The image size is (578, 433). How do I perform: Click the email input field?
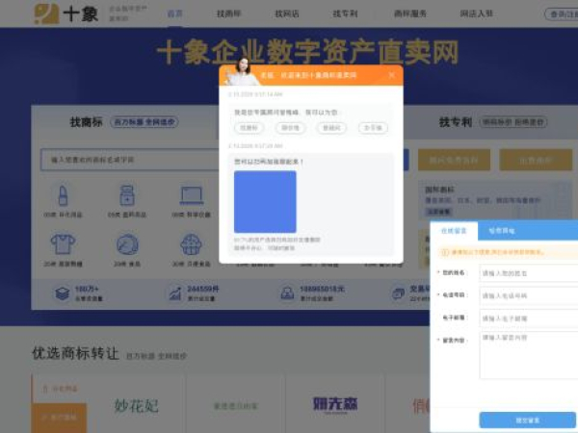[529, 318]
